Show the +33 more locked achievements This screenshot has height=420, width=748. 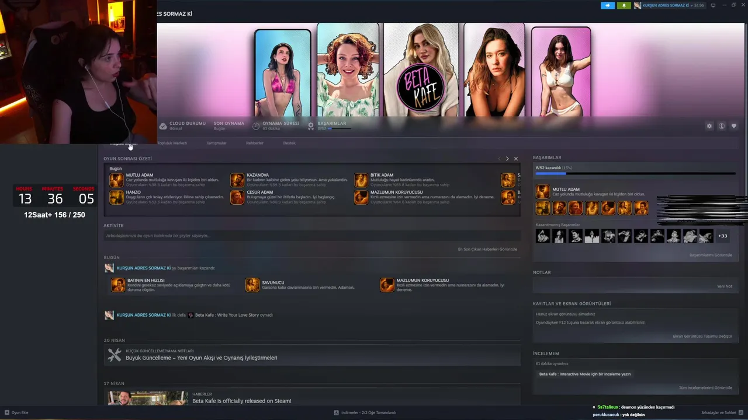tap(723, 236)
